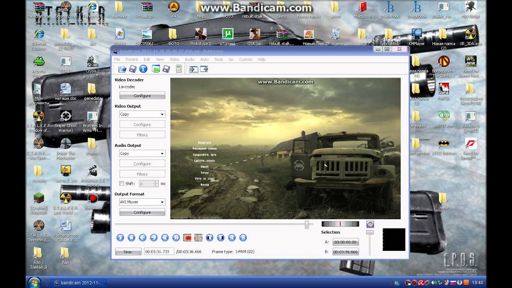
Task: Set selection marker B
Action: tap(198, 238)
